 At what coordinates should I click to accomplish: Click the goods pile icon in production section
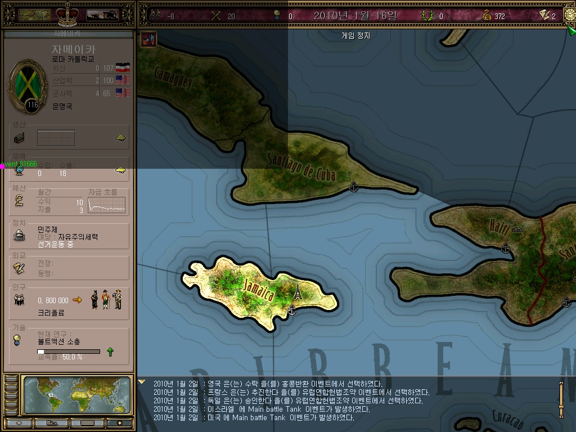coord(121,138)
